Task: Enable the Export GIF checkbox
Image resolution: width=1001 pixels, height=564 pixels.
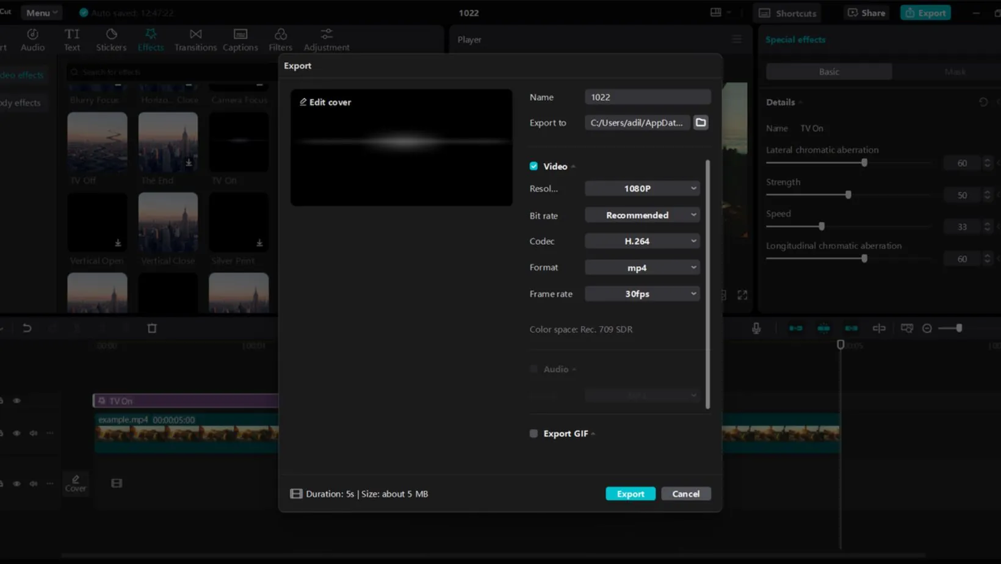Action: (534, 433)
